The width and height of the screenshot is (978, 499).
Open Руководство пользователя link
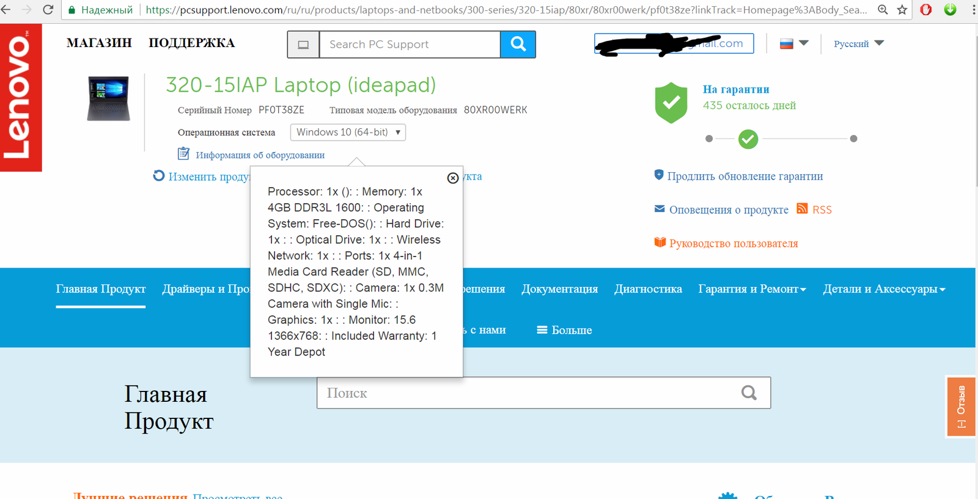click(733, 243)
